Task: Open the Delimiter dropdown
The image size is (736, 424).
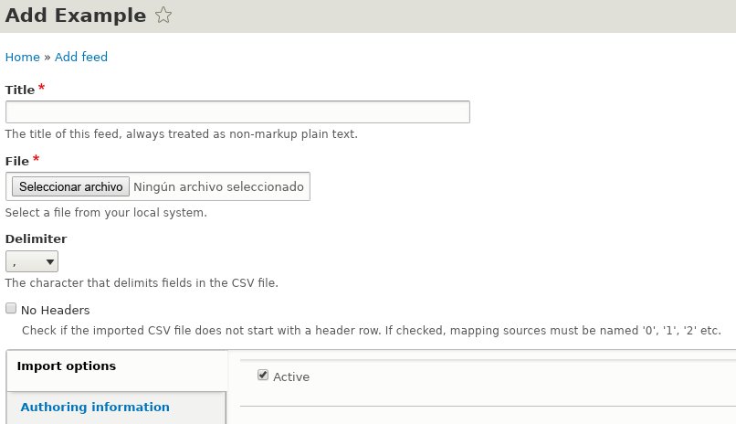Action: click(32, 261)
